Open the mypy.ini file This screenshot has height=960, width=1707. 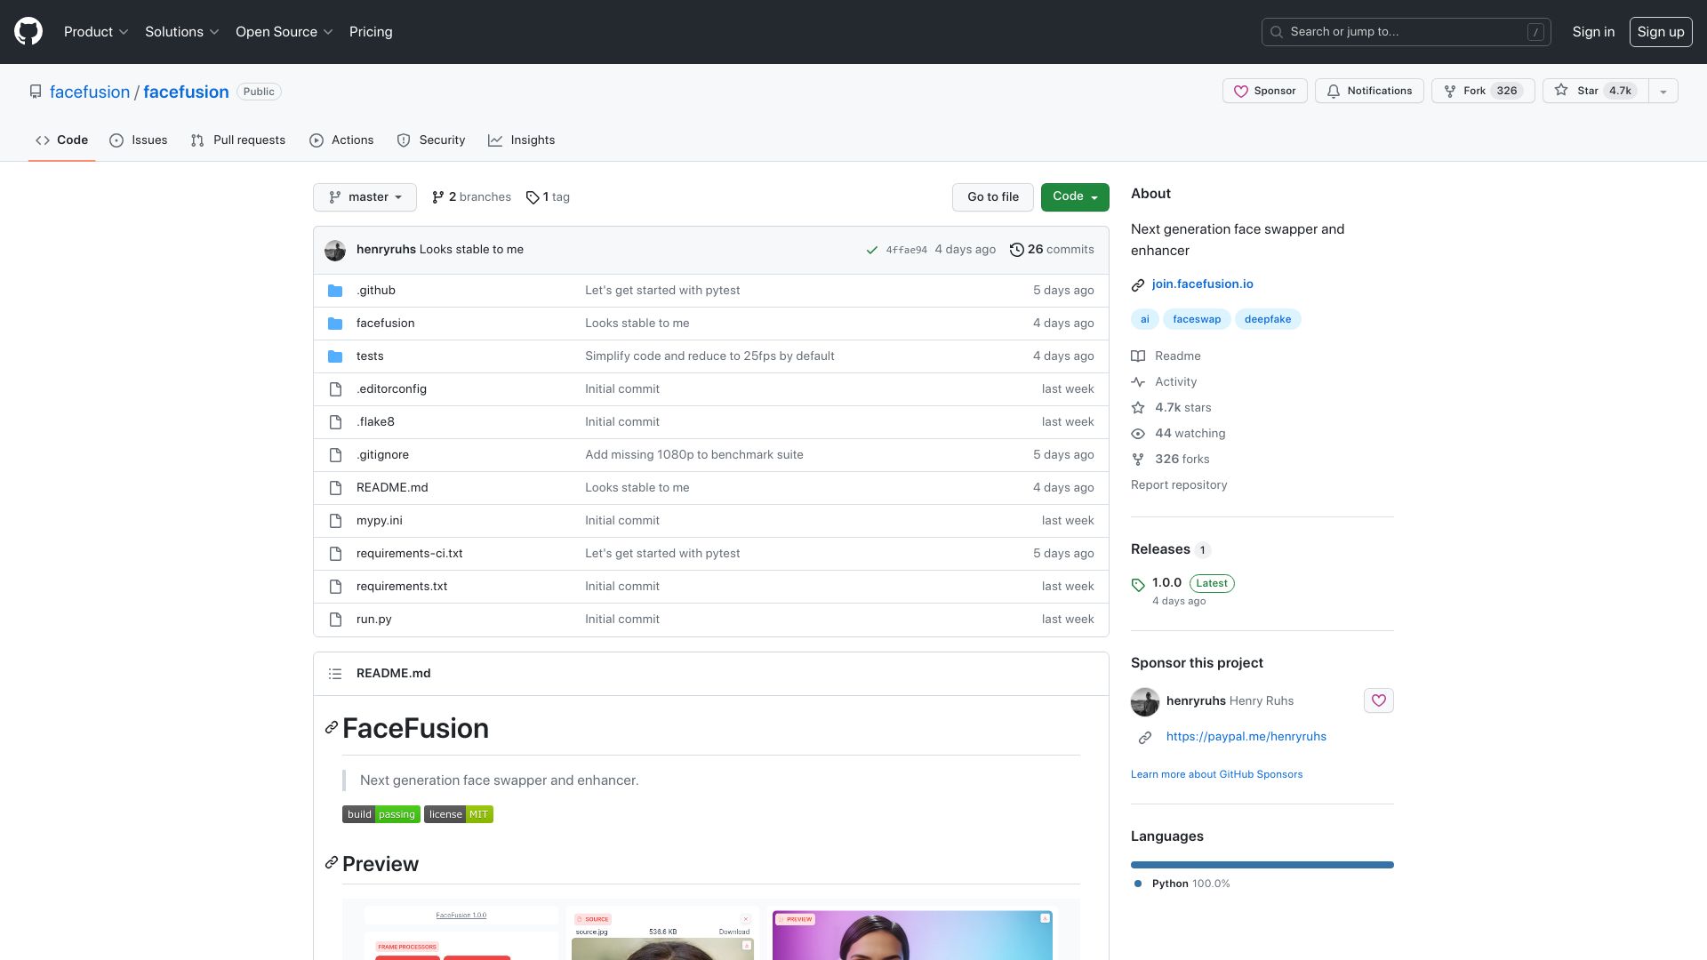(379, 521)
